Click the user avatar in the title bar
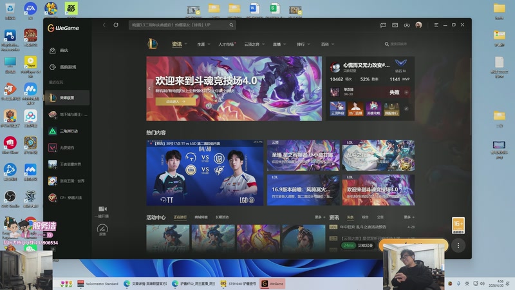 pyautogui.click(x=418, y=25)
